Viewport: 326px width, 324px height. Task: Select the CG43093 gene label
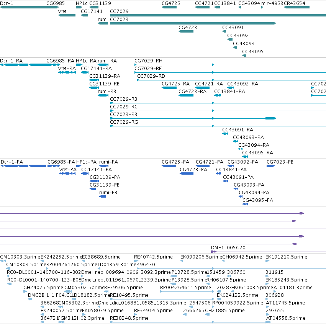[244, 44]
